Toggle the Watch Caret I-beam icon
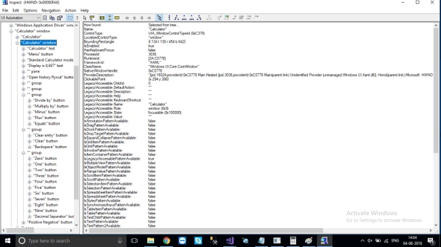 click(77, 18)
